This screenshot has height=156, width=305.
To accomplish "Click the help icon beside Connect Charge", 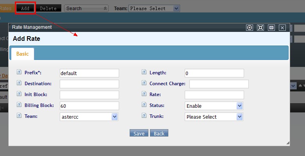I will [x=144, y=83].
